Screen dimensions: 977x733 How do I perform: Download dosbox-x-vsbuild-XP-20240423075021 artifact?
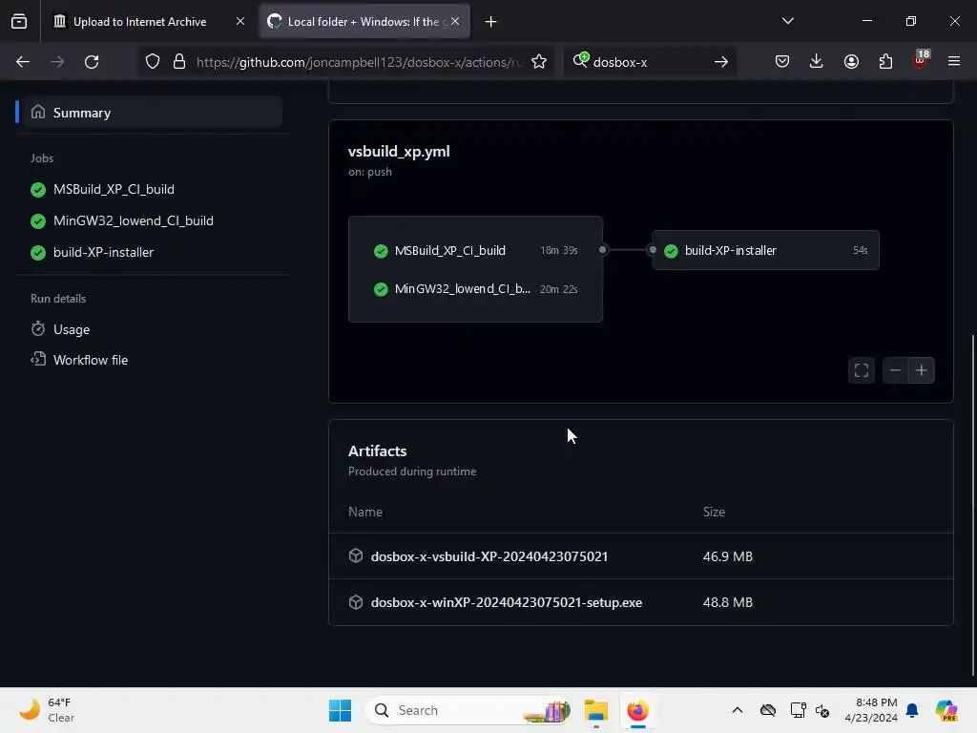[x=489, y=556]
